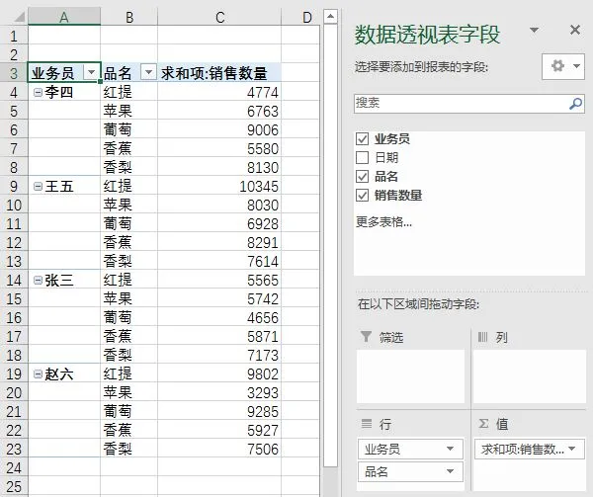
Task: Select column C header
Action: click(x=219, y=17)
